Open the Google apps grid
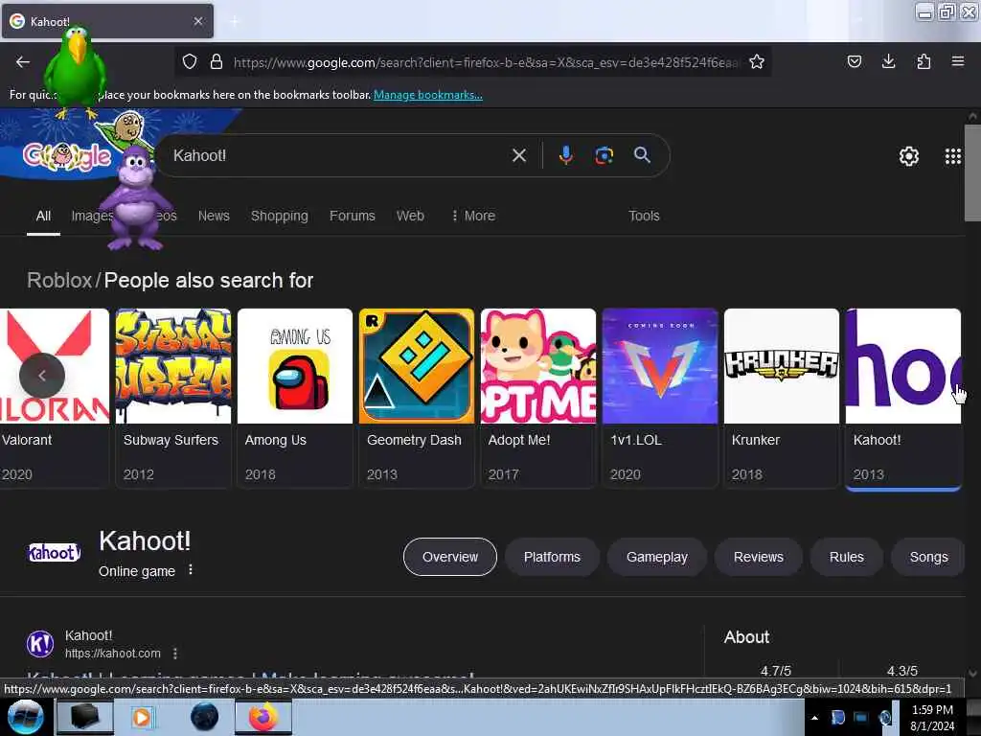Screen dimensions: 981x736 pos(953,156)
